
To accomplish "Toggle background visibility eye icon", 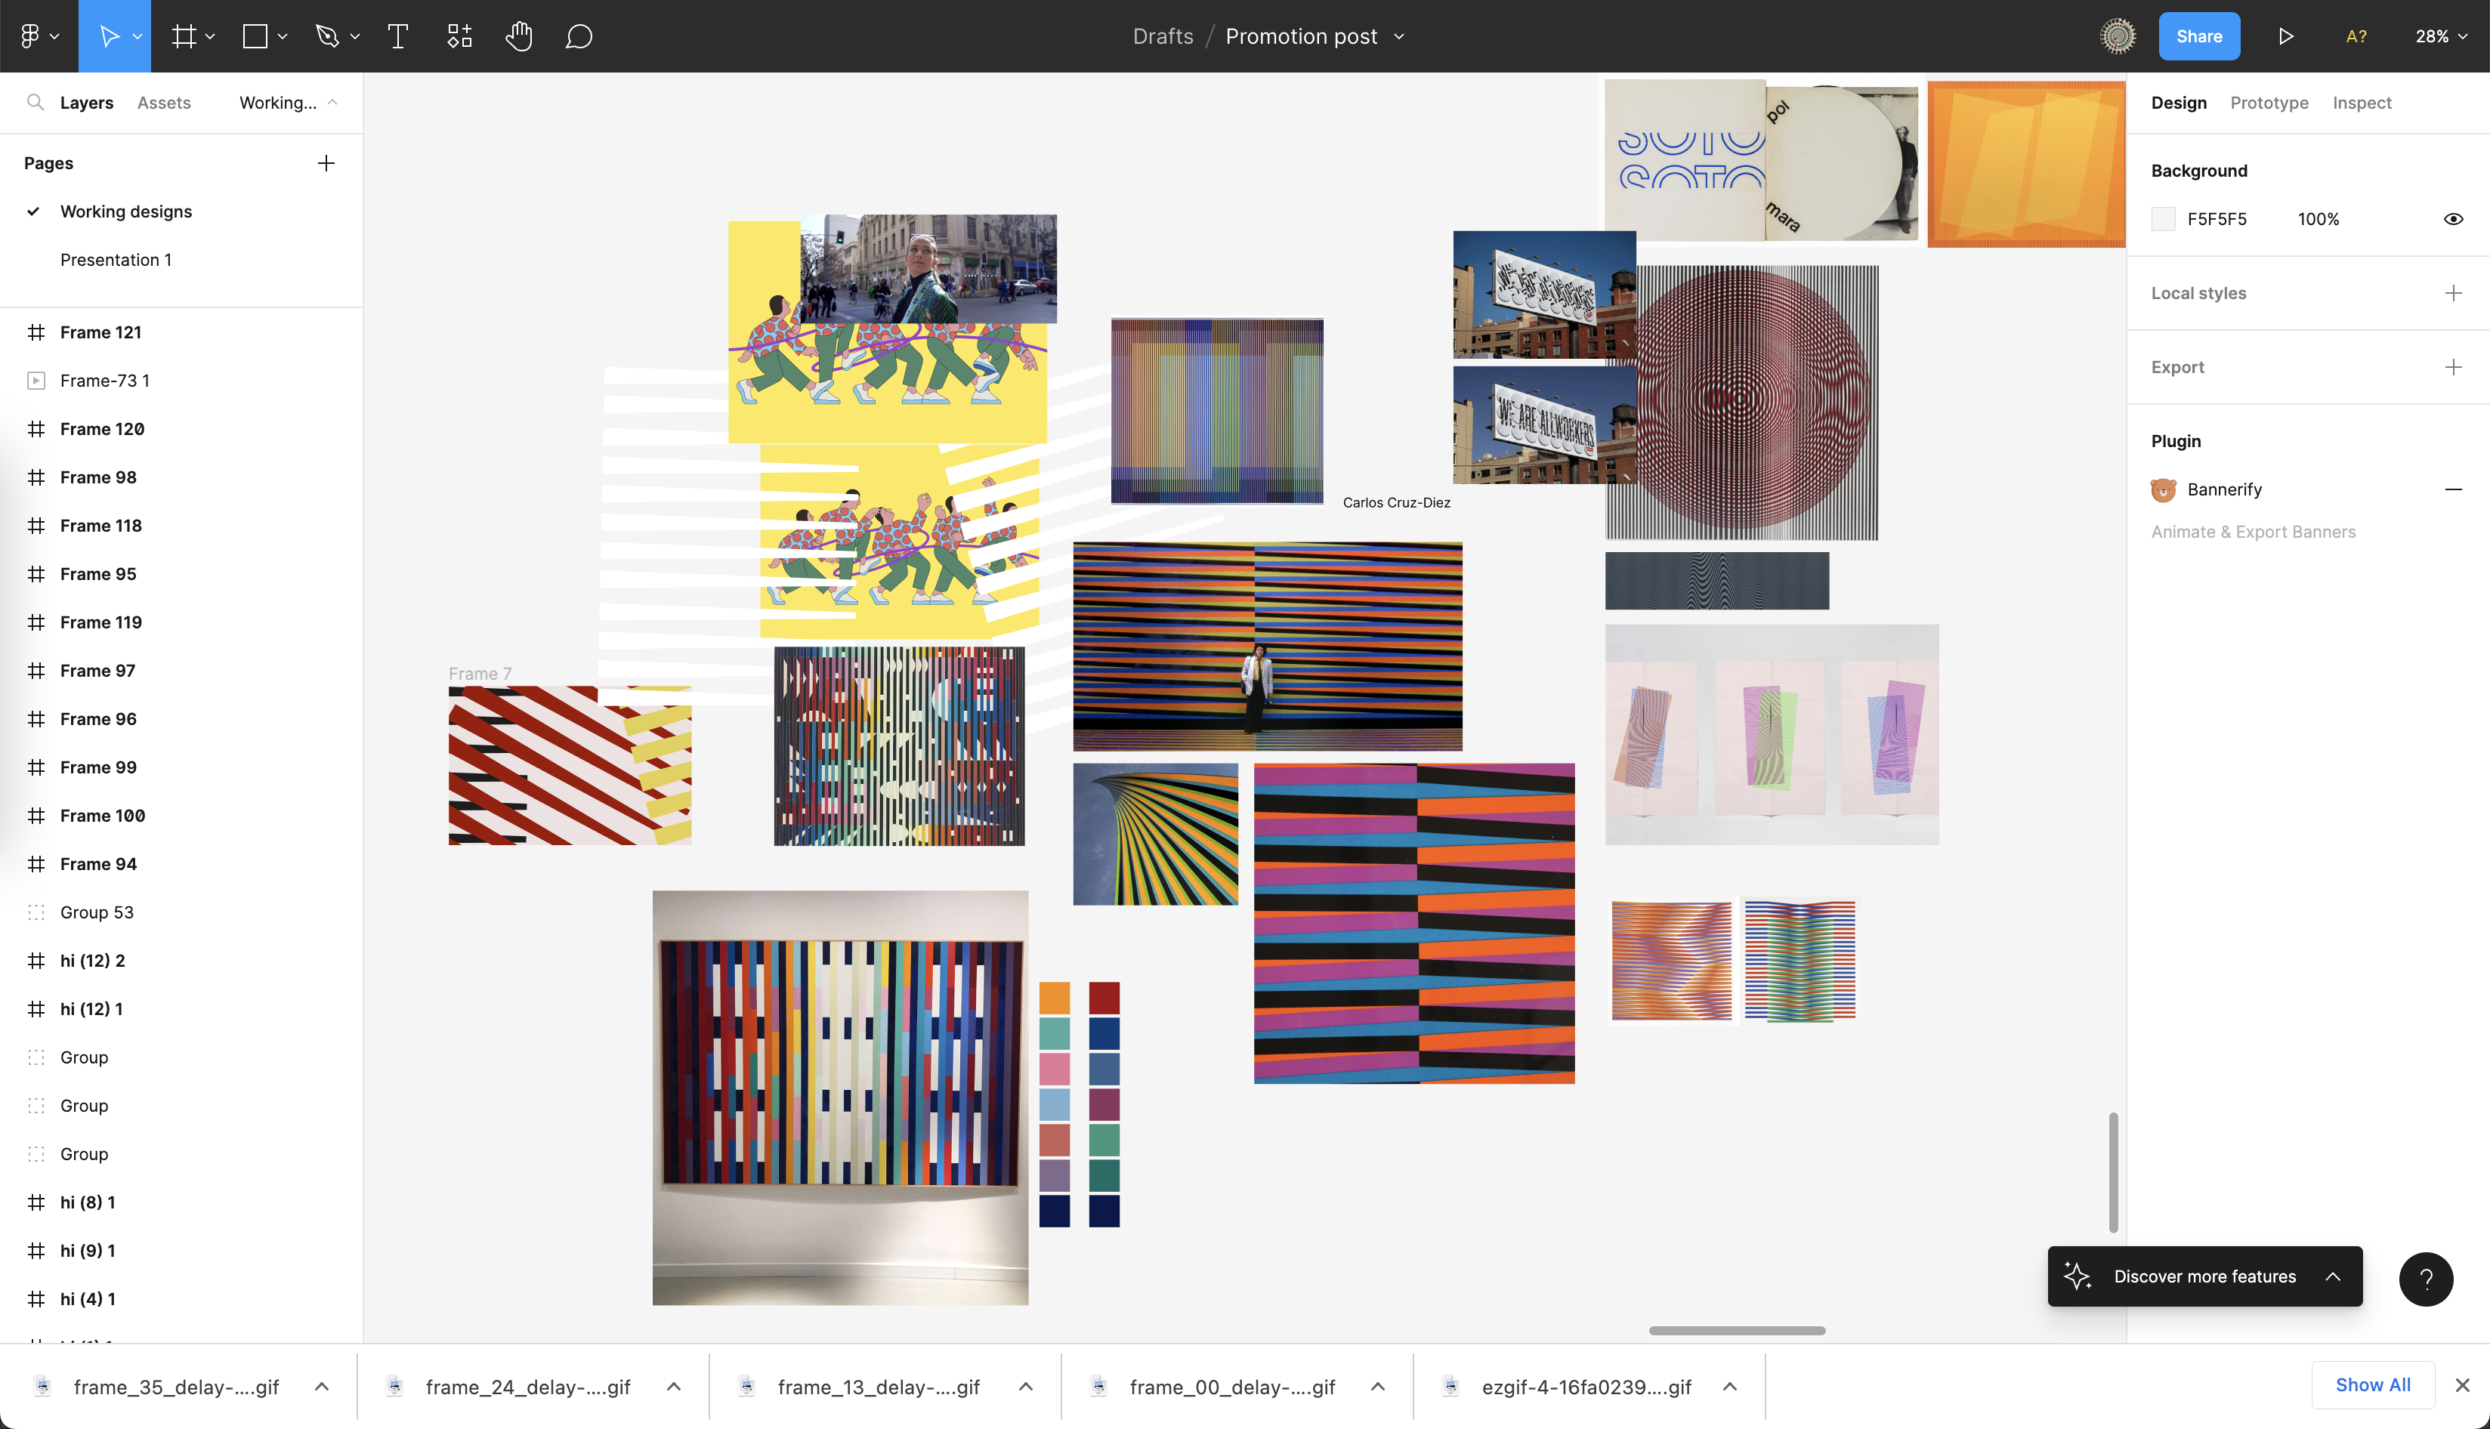I will 2453,219.
